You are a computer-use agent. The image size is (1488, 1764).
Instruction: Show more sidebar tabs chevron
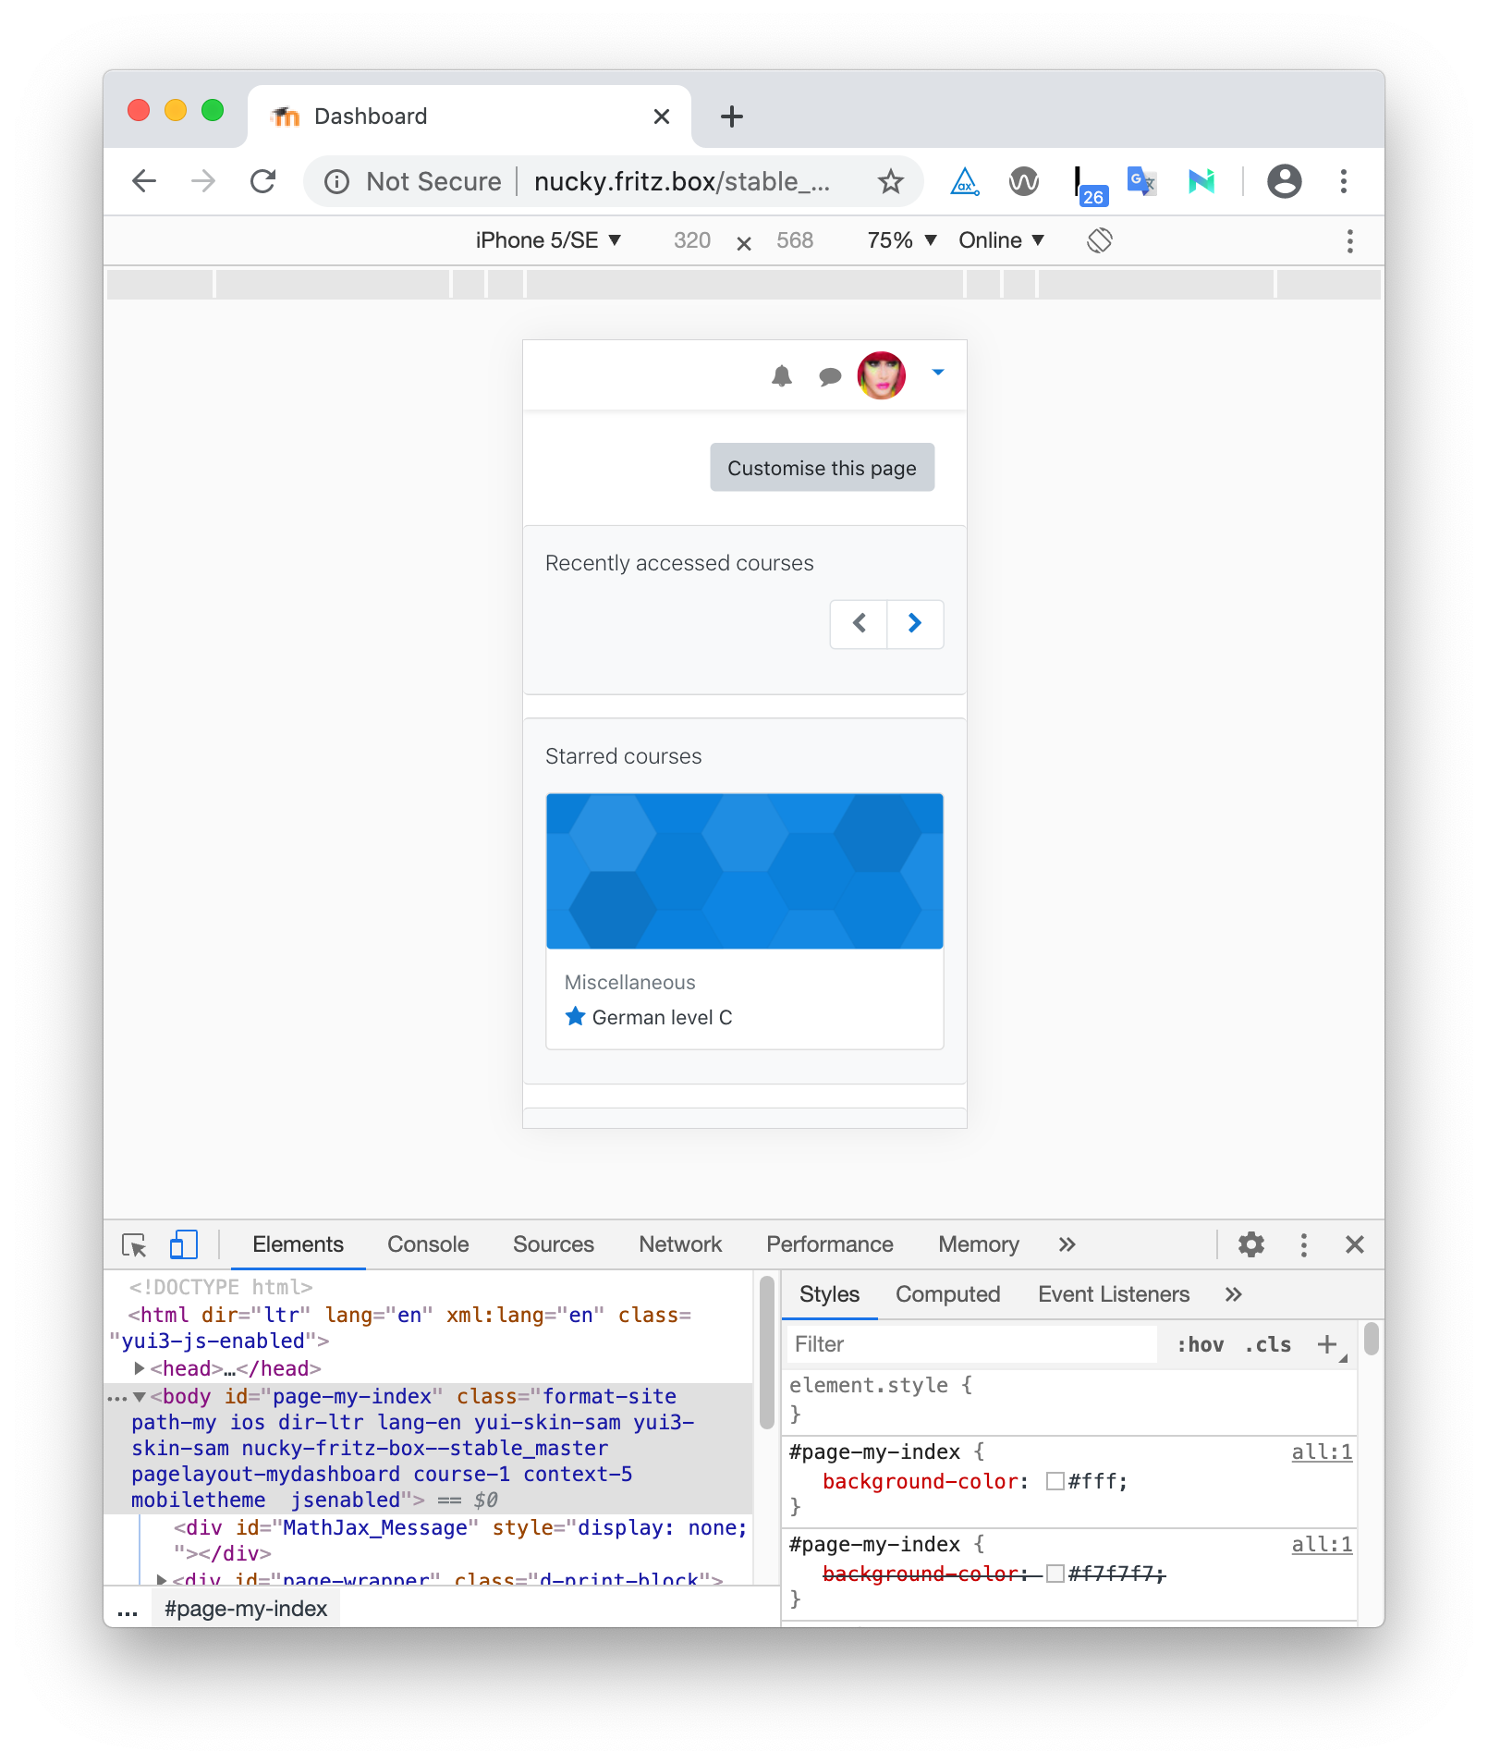(x=1234, y=1294)
